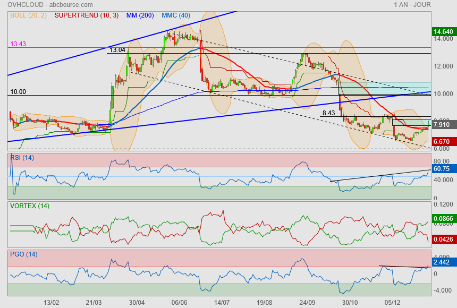The height and width of the screenshot is (308, 457).
Task: Click the 1 AN - JOUR period label
Action: point(412,5)
